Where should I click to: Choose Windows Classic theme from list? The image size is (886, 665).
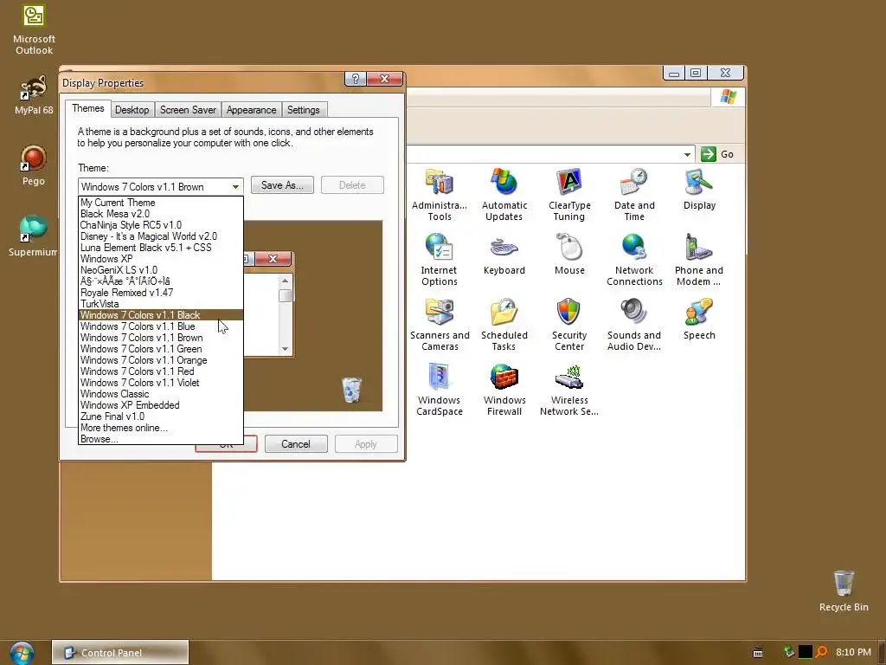(x=160, y=394)
